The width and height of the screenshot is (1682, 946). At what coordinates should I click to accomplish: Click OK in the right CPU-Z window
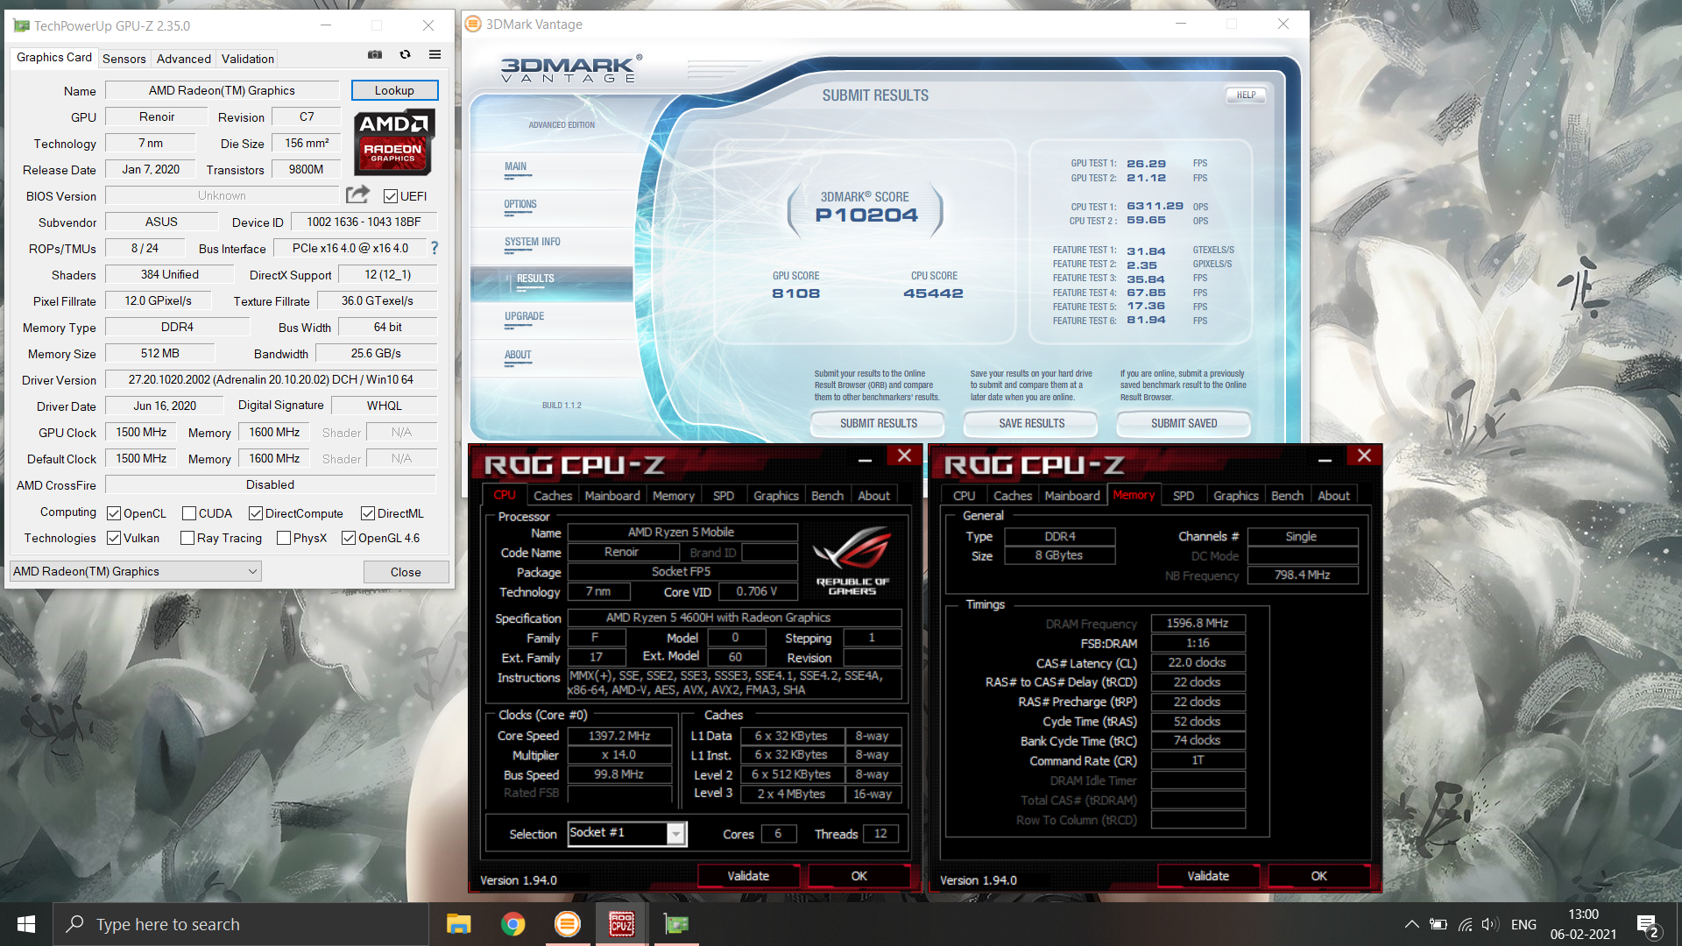[1318, 876]
